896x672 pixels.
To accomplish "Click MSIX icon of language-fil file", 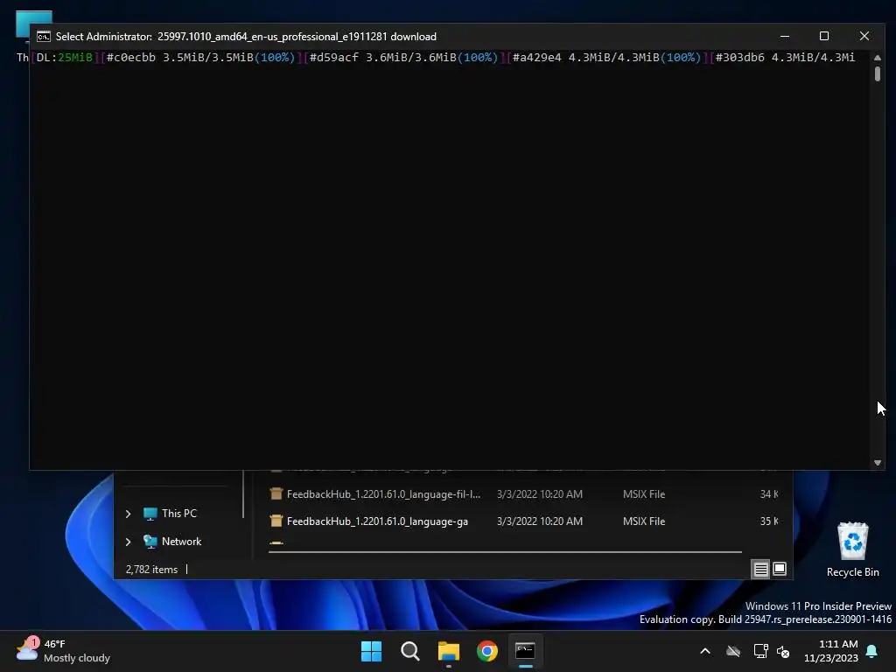I will [276, 493].
